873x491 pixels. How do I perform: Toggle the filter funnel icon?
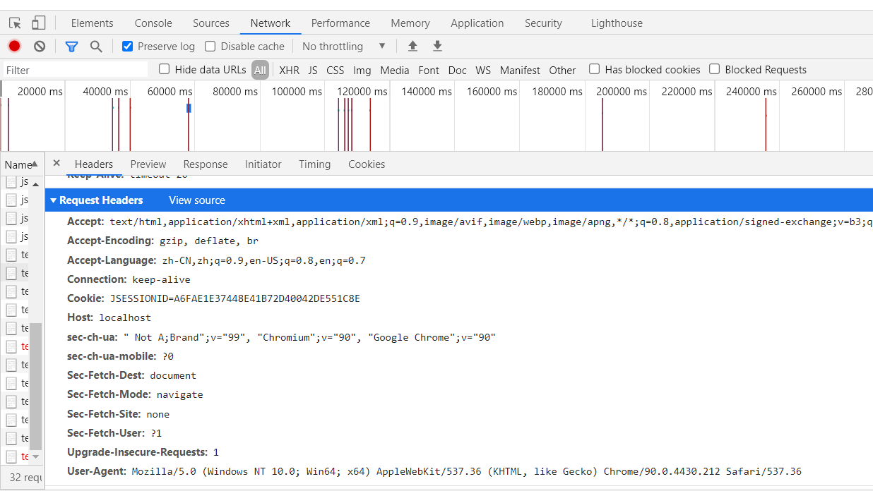71,47
